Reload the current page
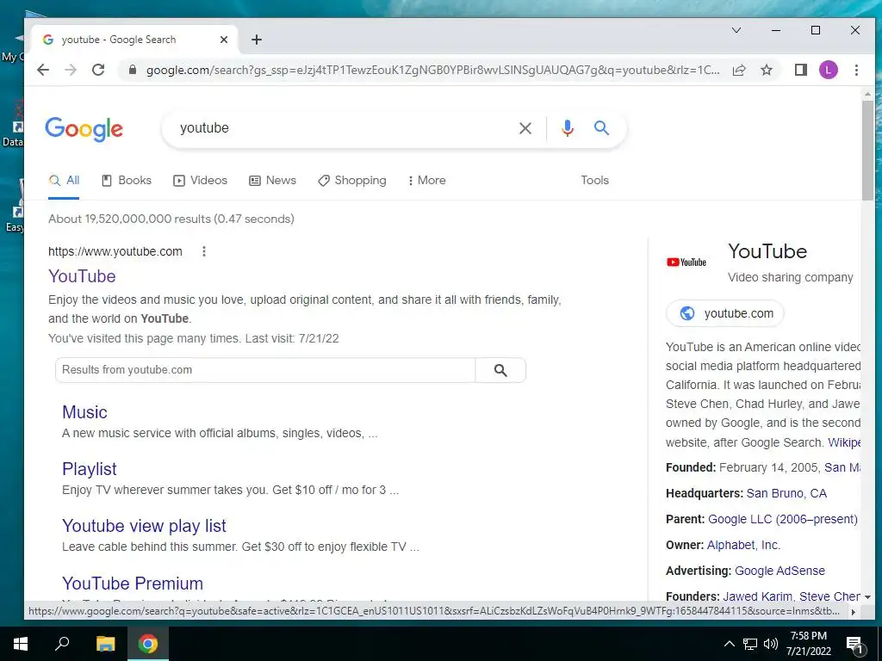This screenshot has height=661, width=882. tap(98, 70)
